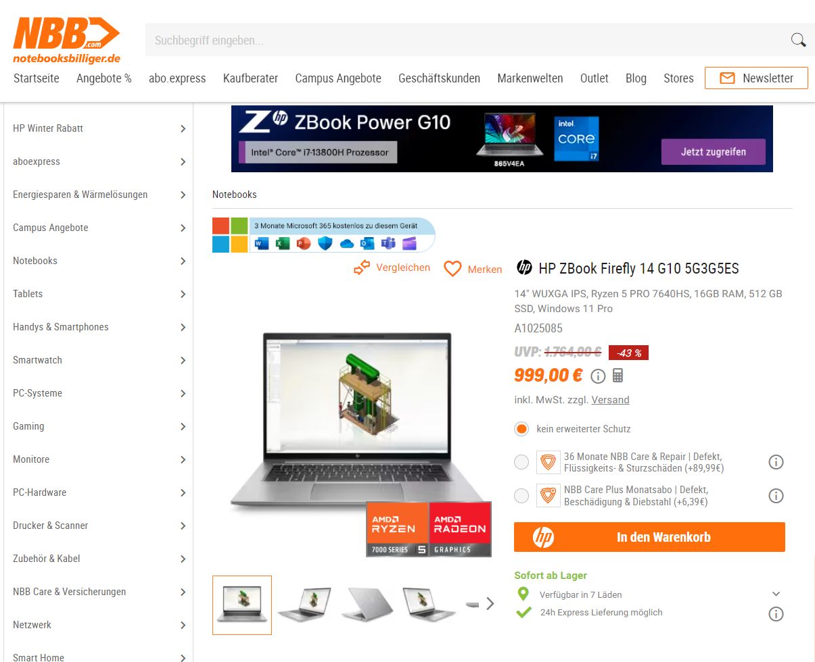Click the Merken heart icon
Screen dimensions: 815x662
[x=452, y=269]
